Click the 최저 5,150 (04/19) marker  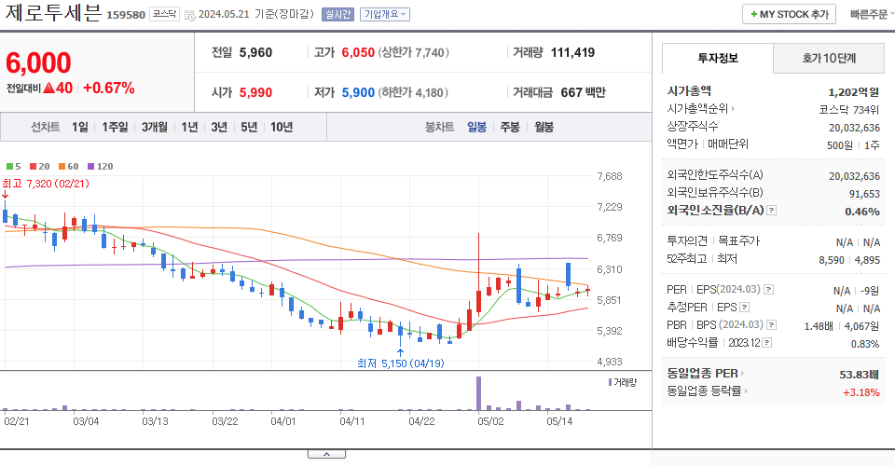click(401, 363)
